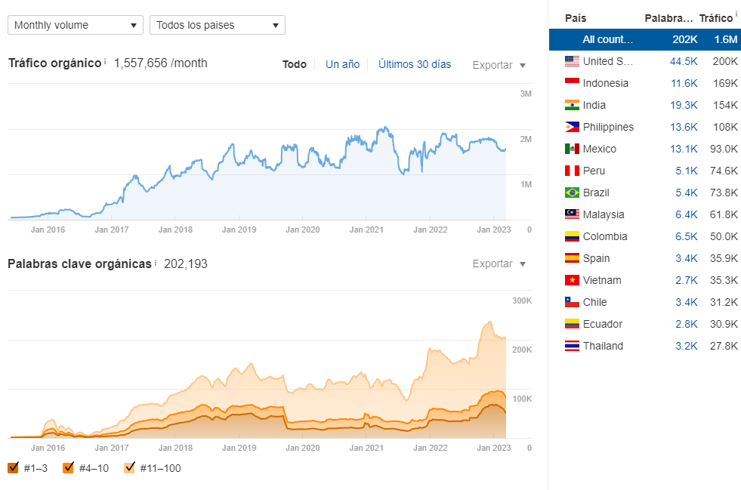Click the Vietnam flag icon

pos(572,280)
